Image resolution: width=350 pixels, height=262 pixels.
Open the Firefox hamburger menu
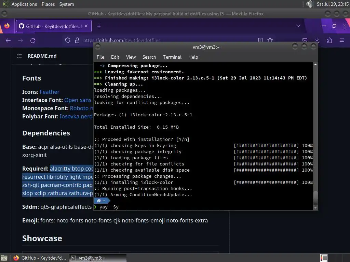(342, 40)
